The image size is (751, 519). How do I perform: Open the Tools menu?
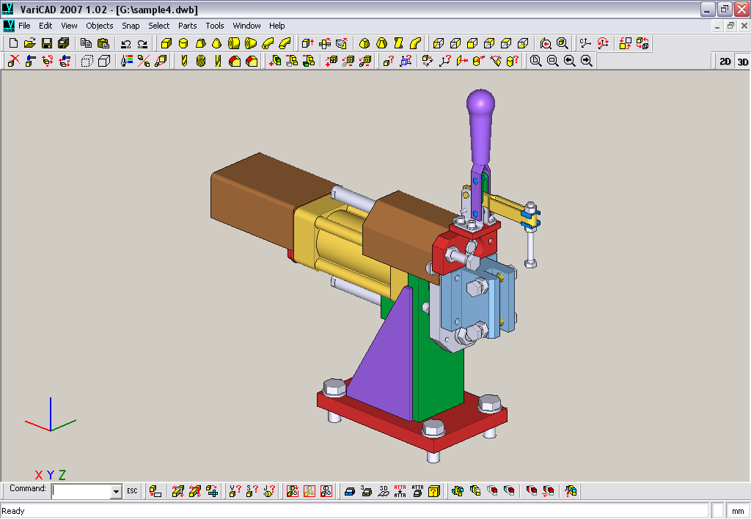(215, 26)
